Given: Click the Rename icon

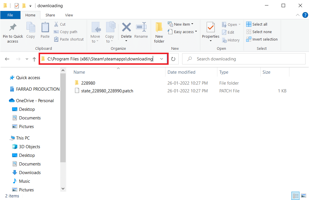Looking at the screenshot, I should [x=141, y=27].
